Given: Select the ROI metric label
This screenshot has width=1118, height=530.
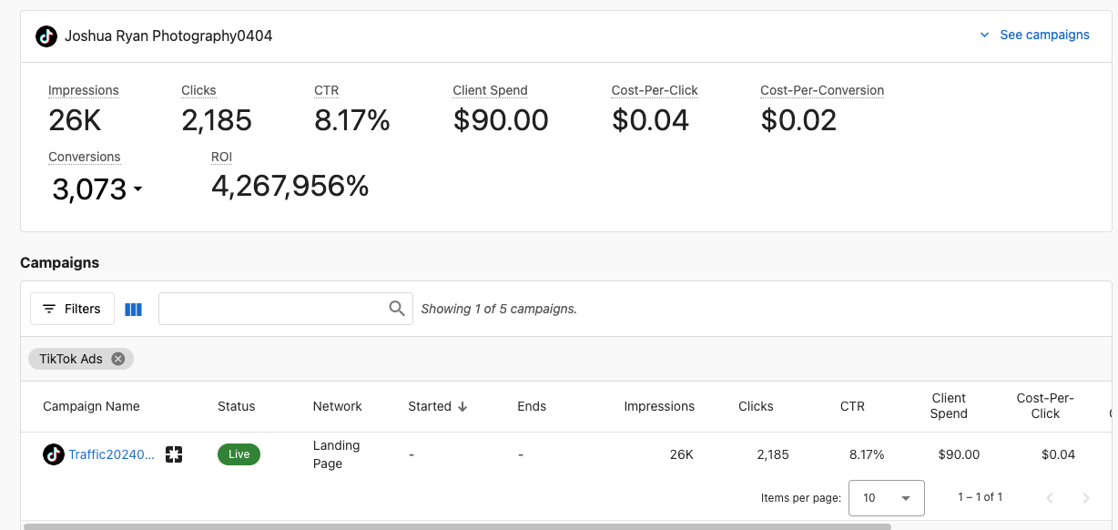Looking at the screenshot, I should coord(221,157).
